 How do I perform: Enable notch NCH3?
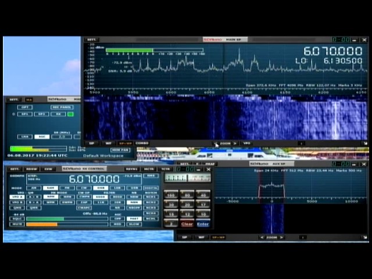[151, 208]
